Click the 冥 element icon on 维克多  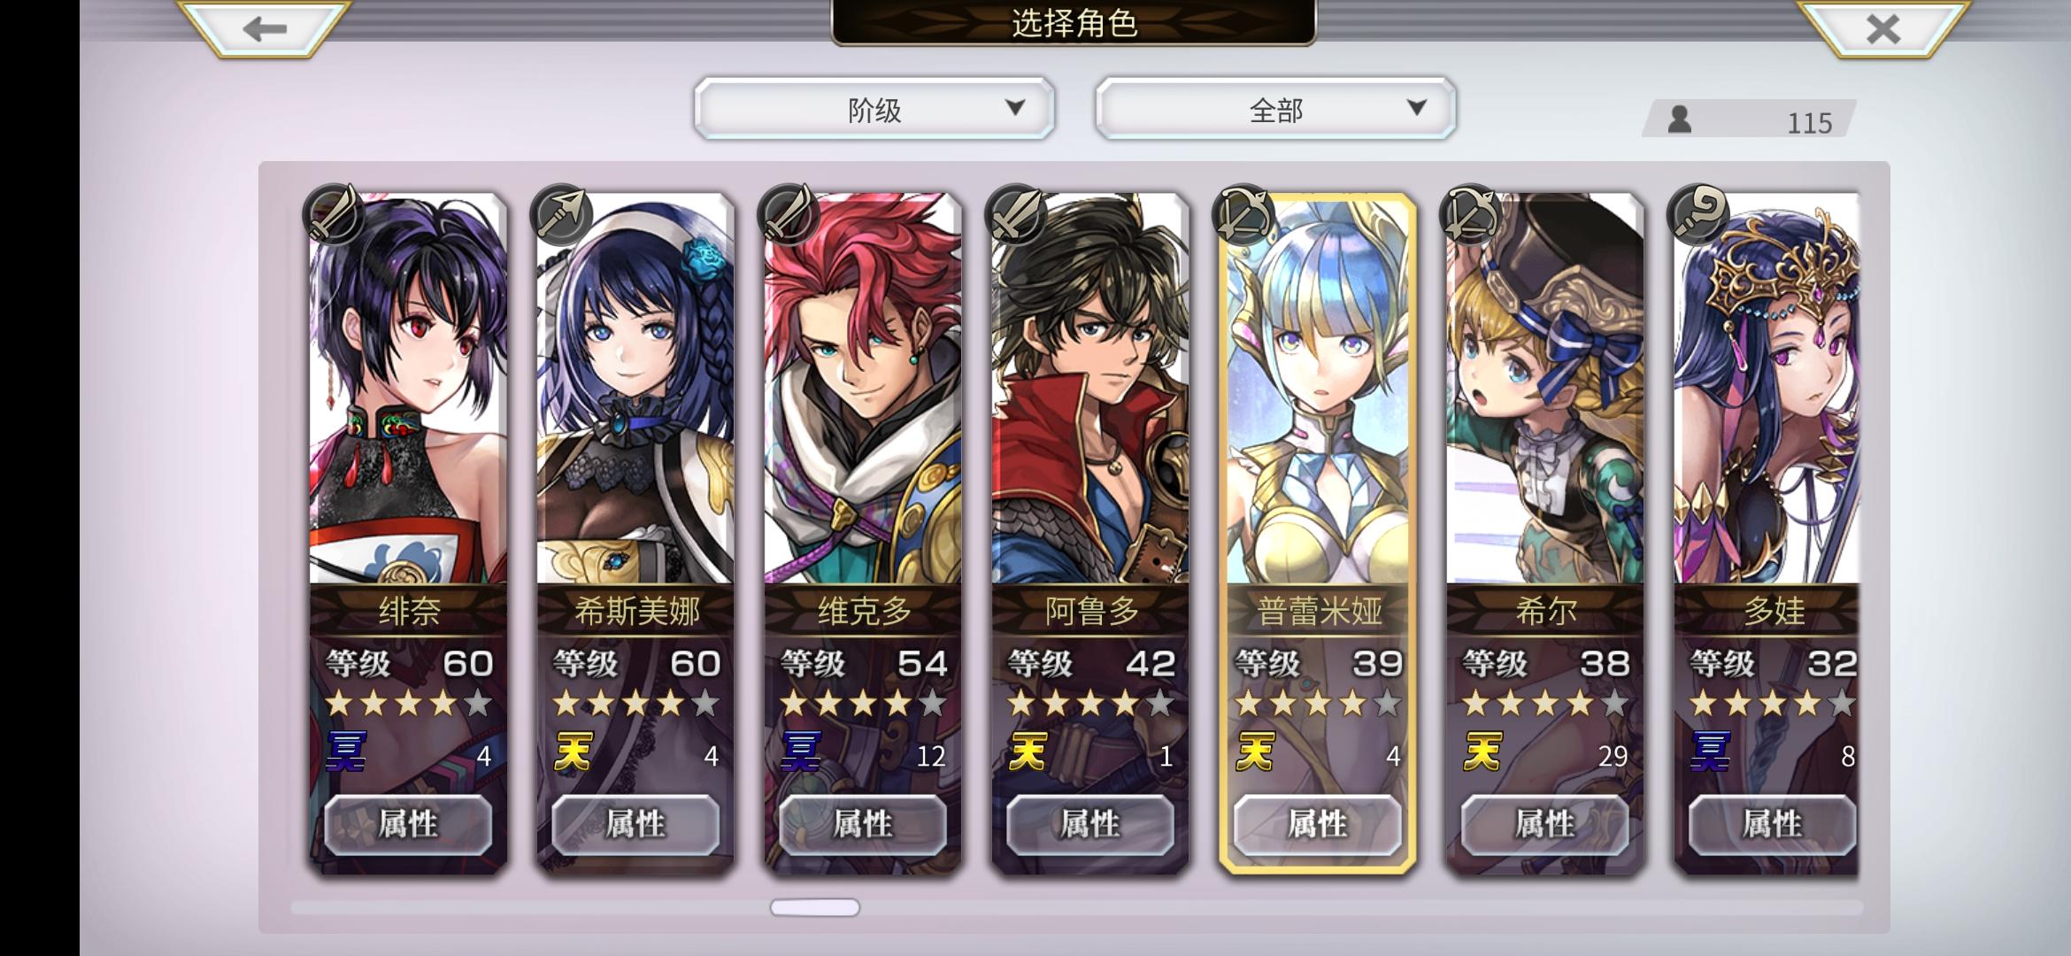pyautogui.click(x=801, y=752)
